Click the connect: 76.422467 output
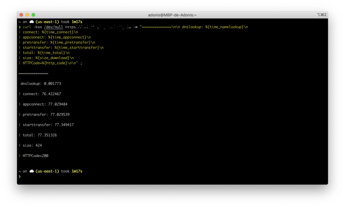This screenshot has height=207, width=345. (42, 94)
